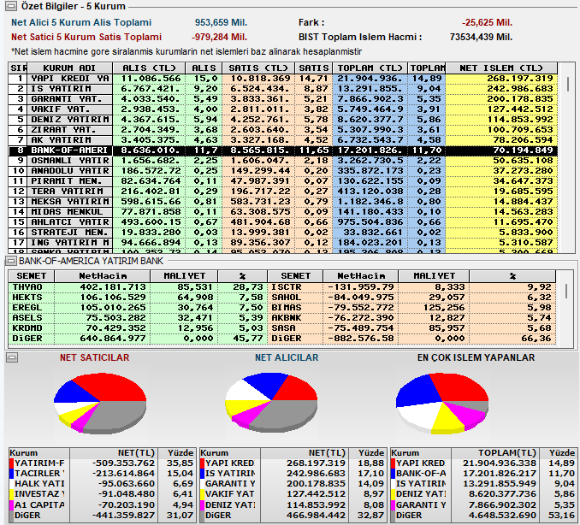Click yellow swatch beside VAKIF YAT in buyers legend
Viewport: 580px width, 525px height.
tap(203, 494)
